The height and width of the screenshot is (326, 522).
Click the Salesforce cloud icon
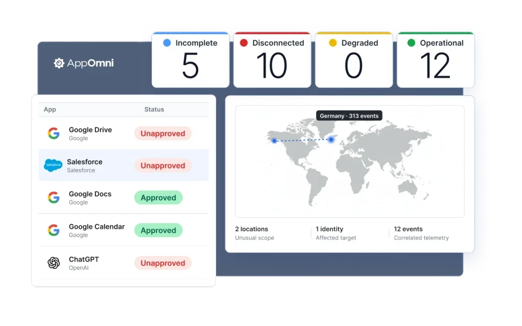click(53, 166)
